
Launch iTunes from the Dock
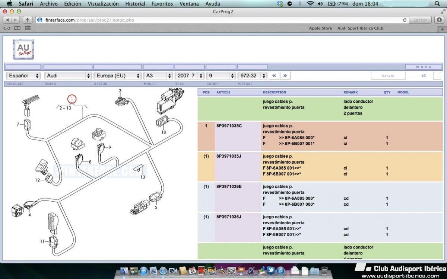(280, 270)
